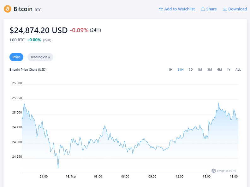Screen dimensions: 250x187
Task: Show the 6M chart range
Action: 219,70
